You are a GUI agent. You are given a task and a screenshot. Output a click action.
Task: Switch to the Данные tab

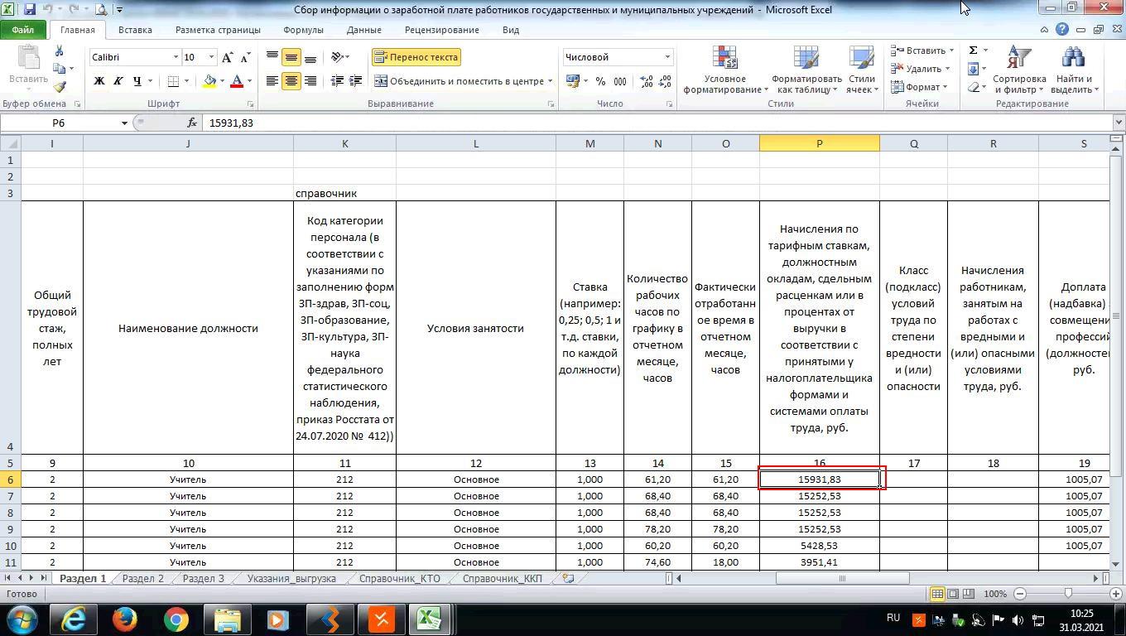point(364,30)
